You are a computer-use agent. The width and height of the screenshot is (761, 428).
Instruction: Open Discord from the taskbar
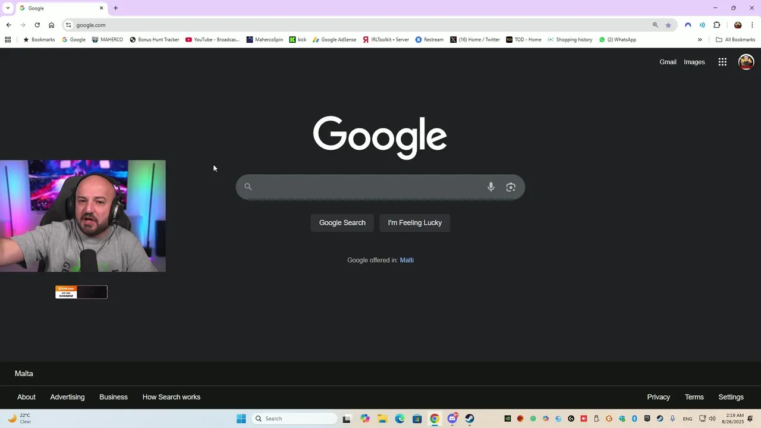click(452, 418)
